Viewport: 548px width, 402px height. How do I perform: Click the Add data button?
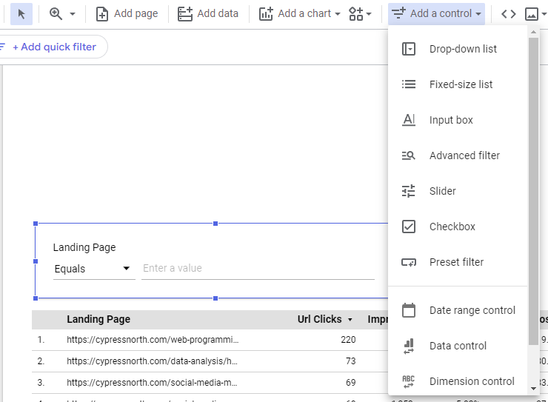pos(208,14)
